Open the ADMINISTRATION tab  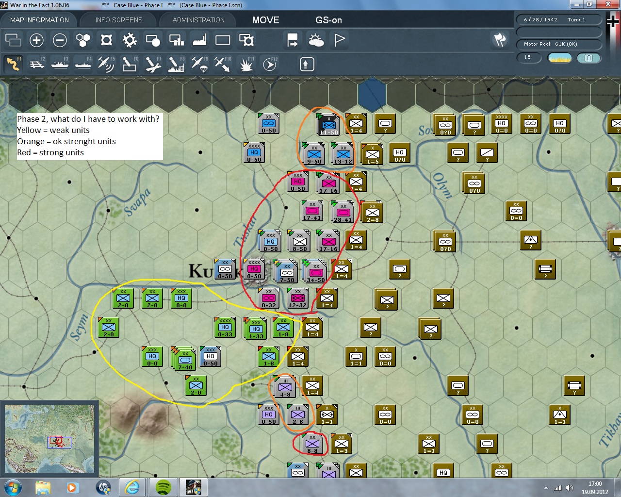pos(198,20)
